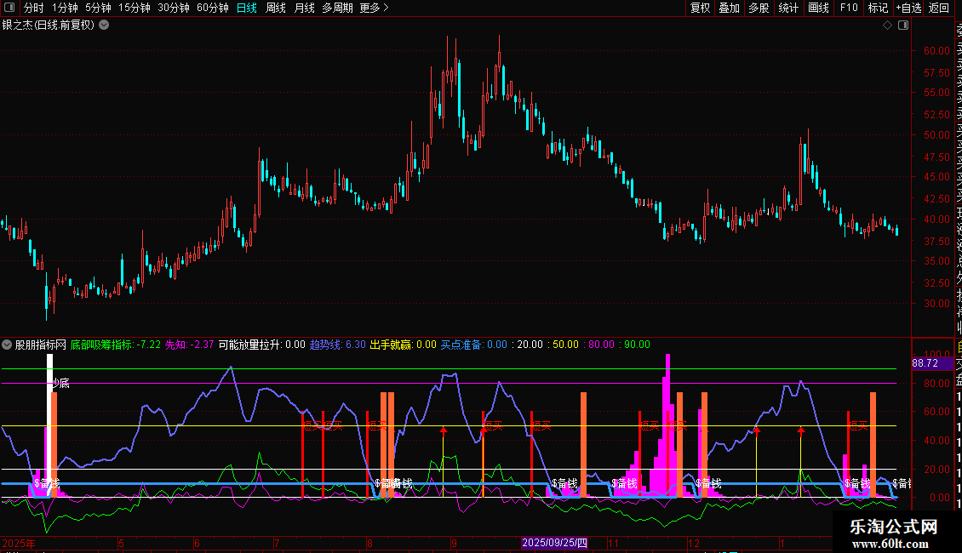The height and width of the screenshot is (553, 962).
Task: Expand the 更多 periods menu
Action: [x=374, y=9]
